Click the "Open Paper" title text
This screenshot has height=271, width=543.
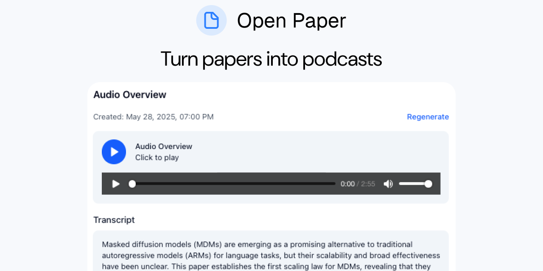tap(291, 20)
